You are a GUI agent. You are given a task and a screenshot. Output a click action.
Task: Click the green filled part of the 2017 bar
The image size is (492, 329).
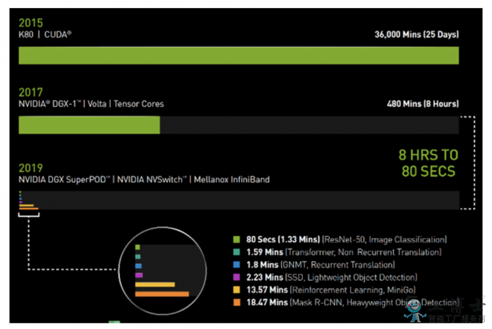point(89,125)
